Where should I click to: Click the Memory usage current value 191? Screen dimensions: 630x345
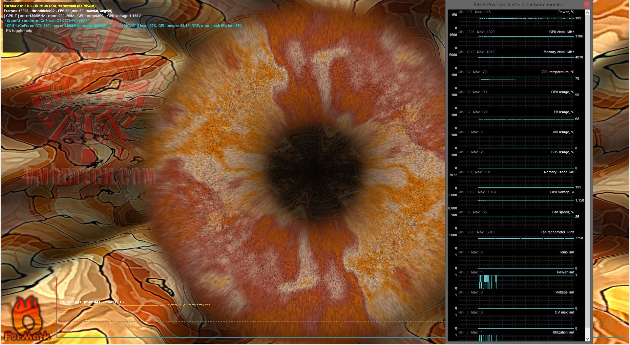tap(578, 187)
